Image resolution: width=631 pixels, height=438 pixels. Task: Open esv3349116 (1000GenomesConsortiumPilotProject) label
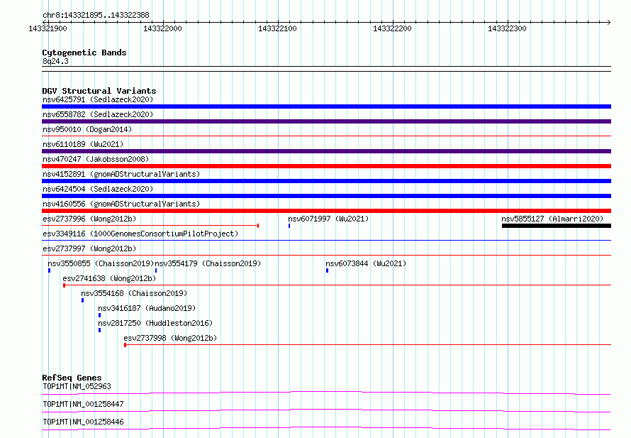140,234
